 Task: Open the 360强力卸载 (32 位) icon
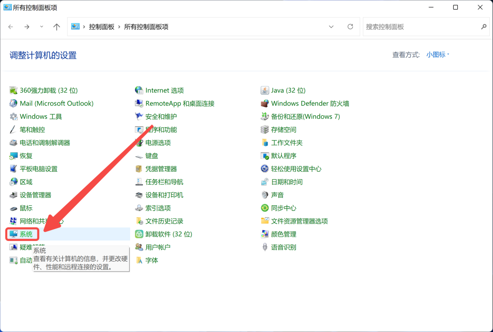click(13, 91)
